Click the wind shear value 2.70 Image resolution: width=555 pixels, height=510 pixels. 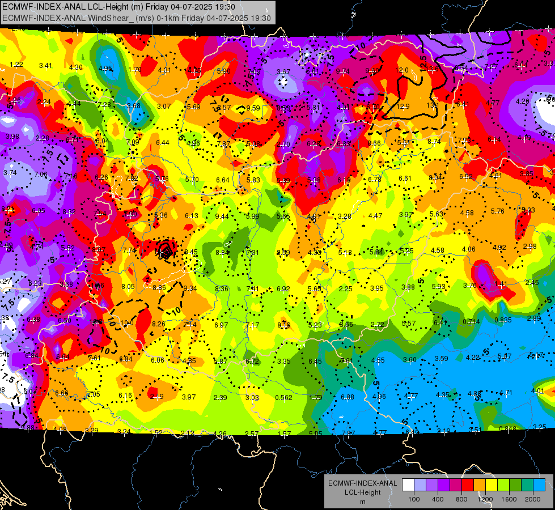tap(283, 144)
